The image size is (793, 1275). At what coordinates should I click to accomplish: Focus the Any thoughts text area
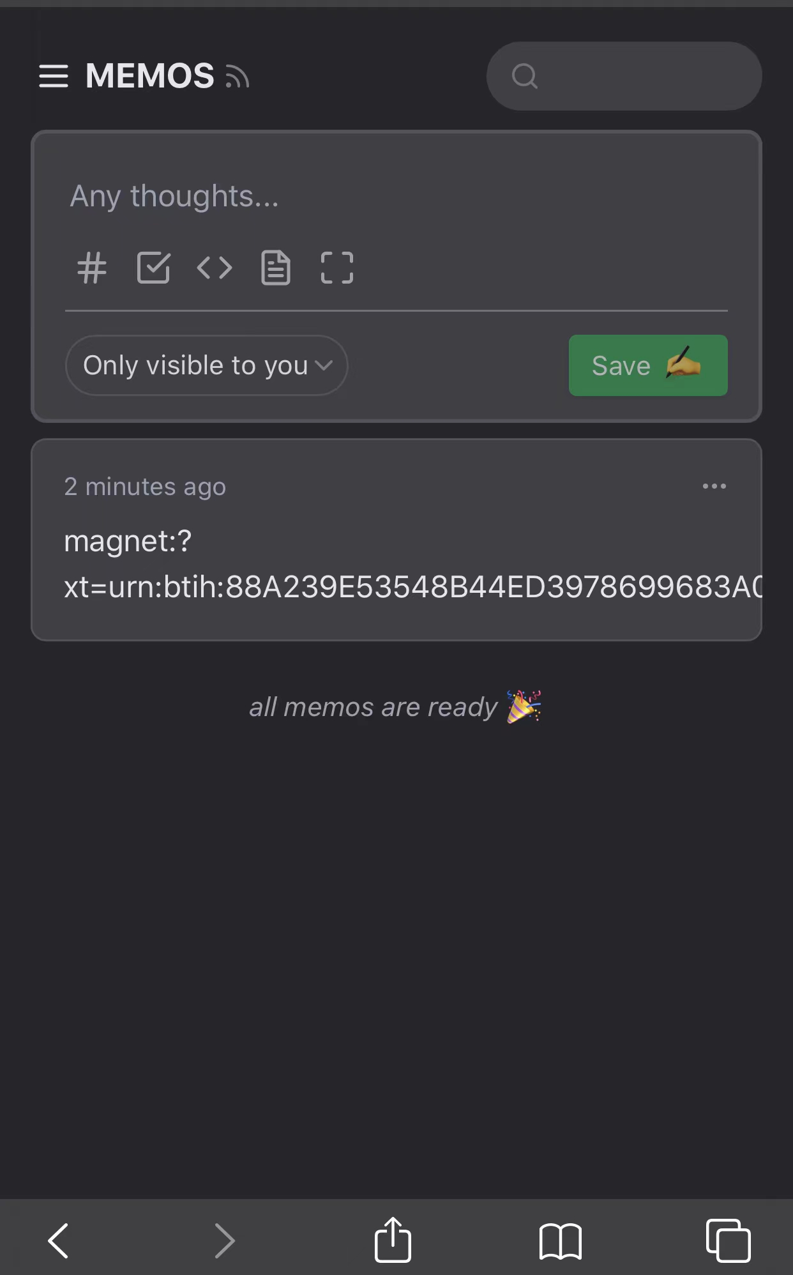point(396,196)
